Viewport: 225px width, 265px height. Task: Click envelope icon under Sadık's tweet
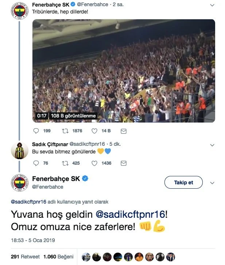[123, 163]
